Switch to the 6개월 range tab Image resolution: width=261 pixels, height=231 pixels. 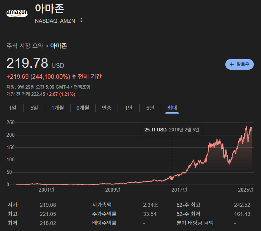83,108
